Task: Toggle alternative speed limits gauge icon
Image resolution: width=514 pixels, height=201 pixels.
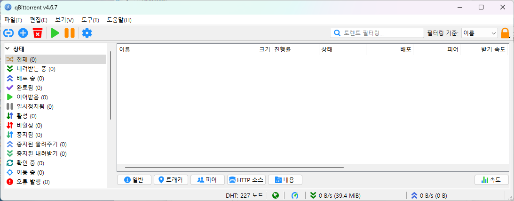Action: [295, 196]
